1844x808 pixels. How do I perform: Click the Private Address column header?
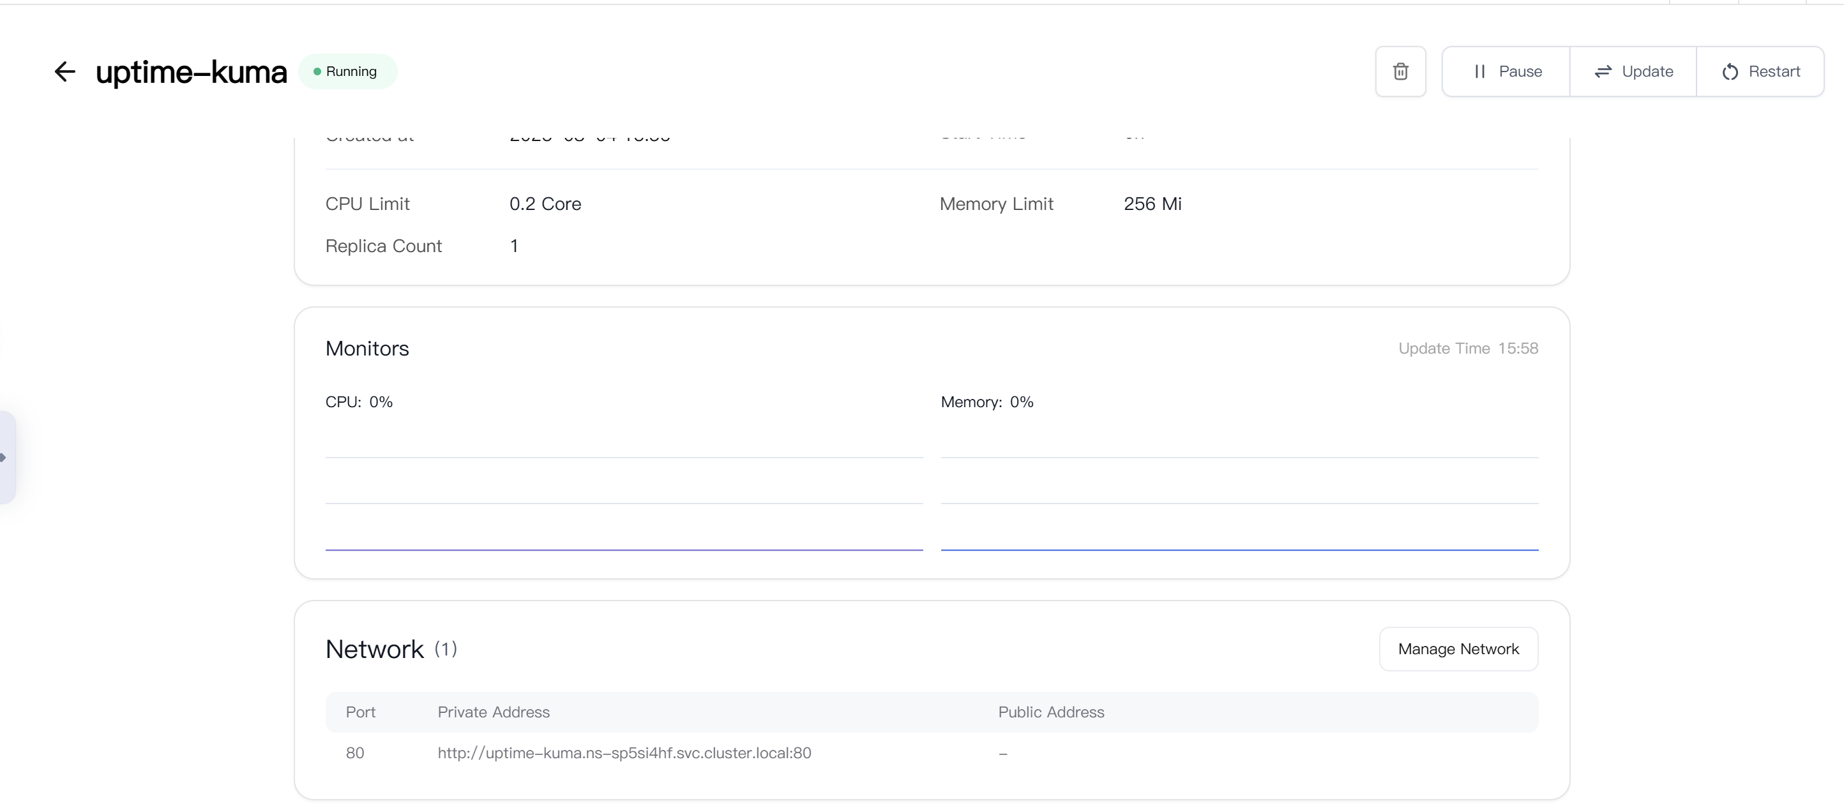click(493, 712)
